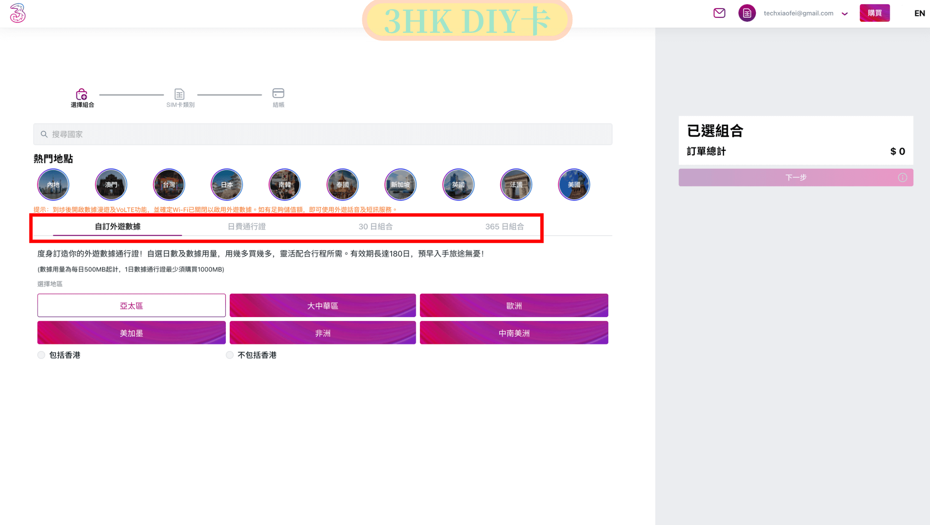930x525 pixels.
Task: Choose the 台灣 destination circle
Action: pyautogui.click(x=169, y=185)
